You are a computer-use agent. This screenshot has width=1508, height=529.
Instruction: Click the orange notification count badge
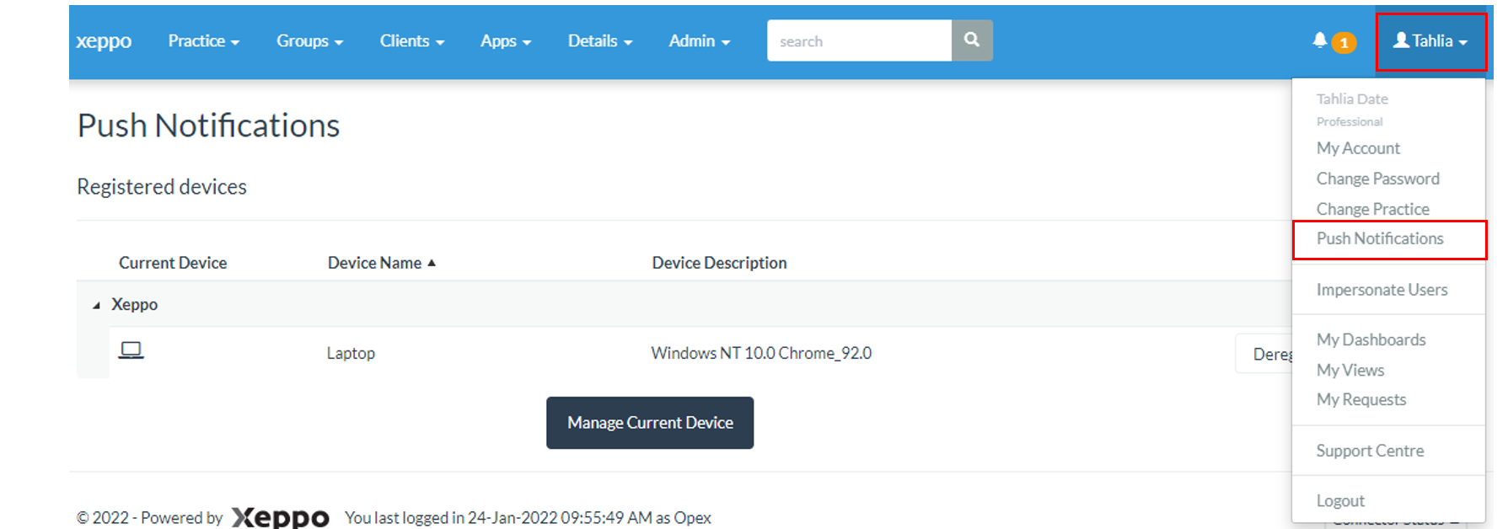point(1344,43)
